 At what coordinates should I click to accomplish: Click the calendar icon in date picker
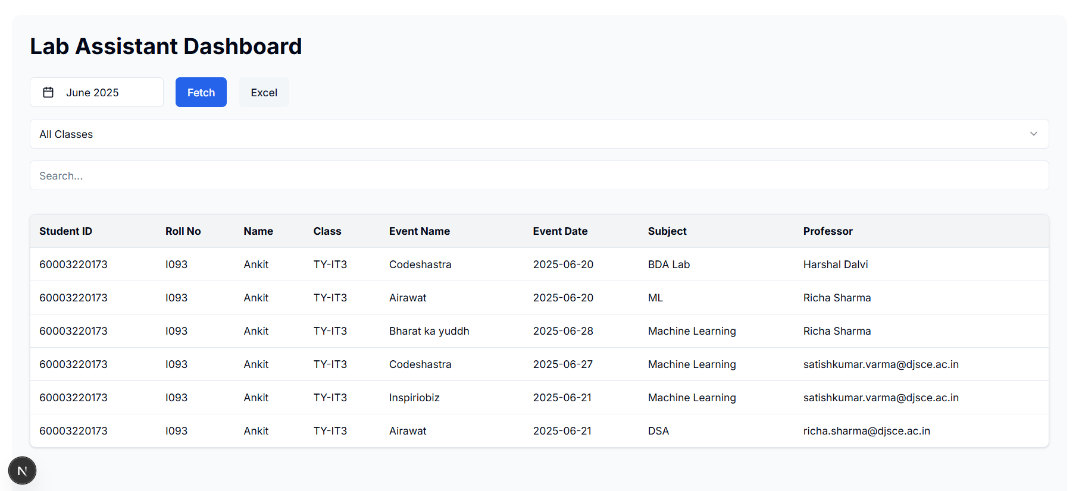[x=48, y=92]
